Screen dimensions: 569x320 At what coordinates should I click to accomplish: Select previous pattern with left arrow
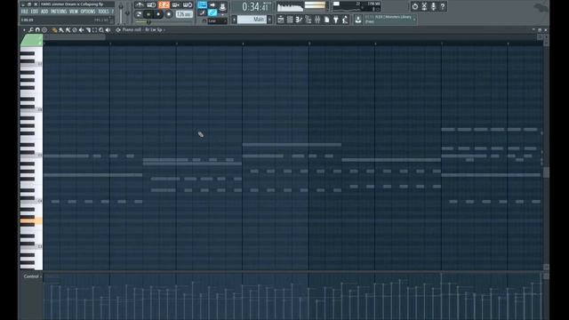pos(234,20)
